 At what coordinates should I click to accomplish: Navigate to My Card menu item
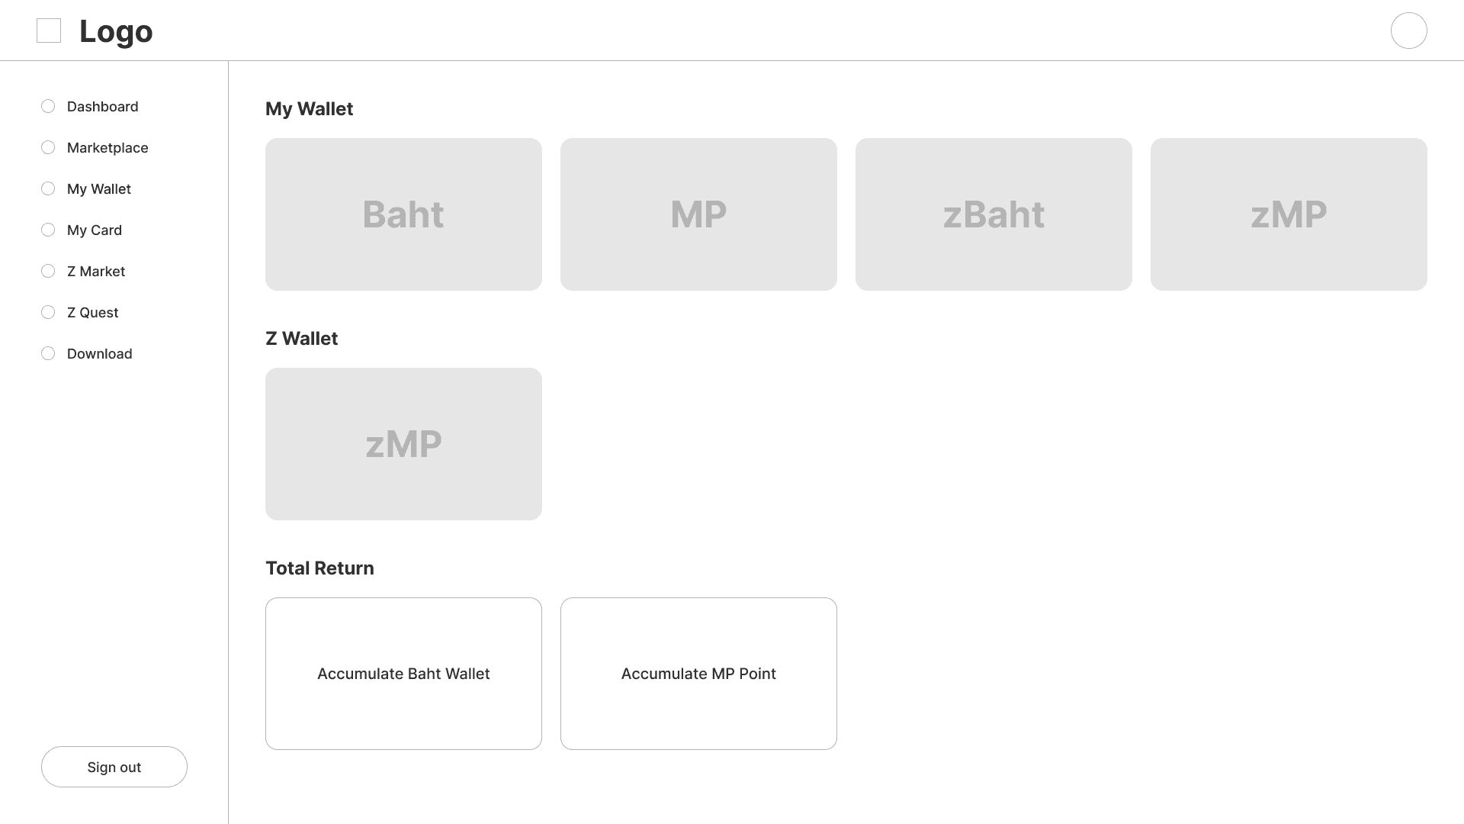95,230
